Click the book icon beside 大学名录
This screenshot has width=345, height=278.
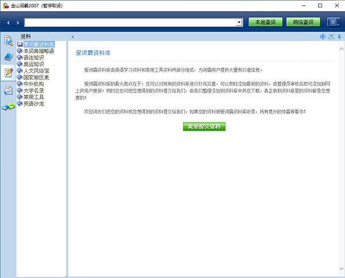coord(20,90)
